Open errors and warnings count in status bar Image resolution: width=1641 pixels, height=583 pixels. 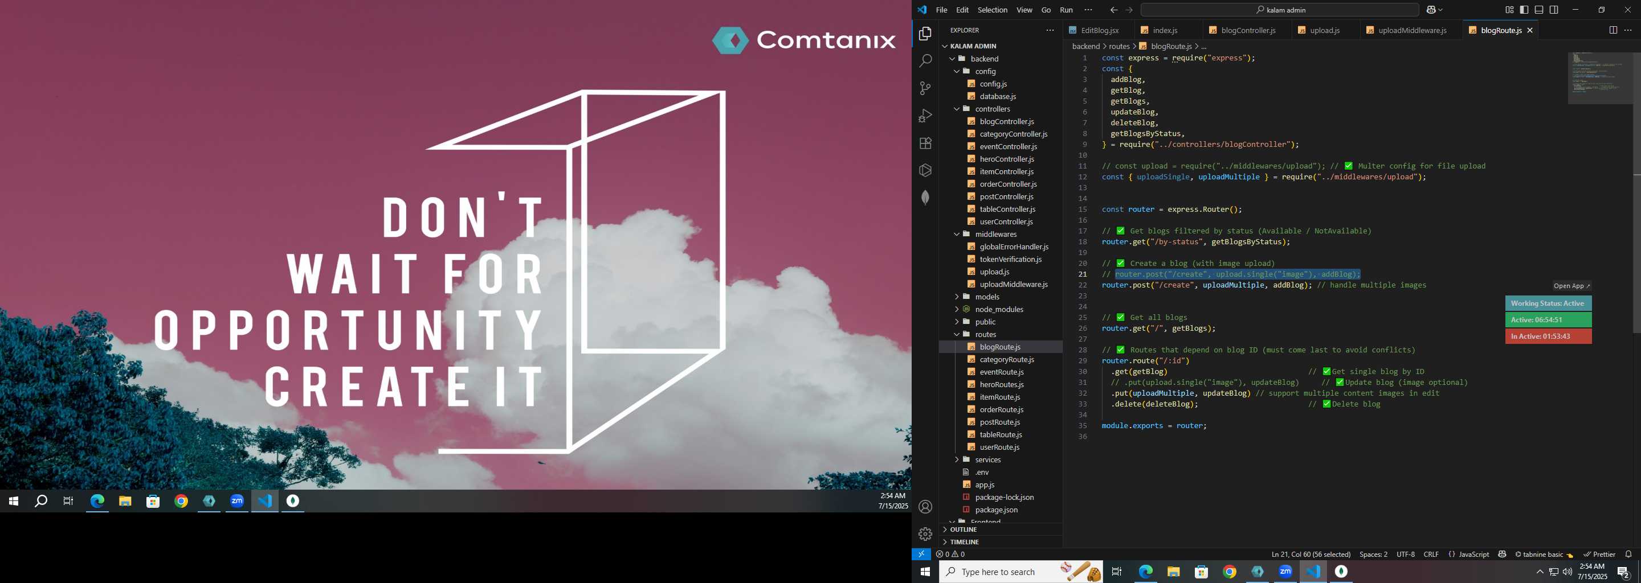click(950, 555)
